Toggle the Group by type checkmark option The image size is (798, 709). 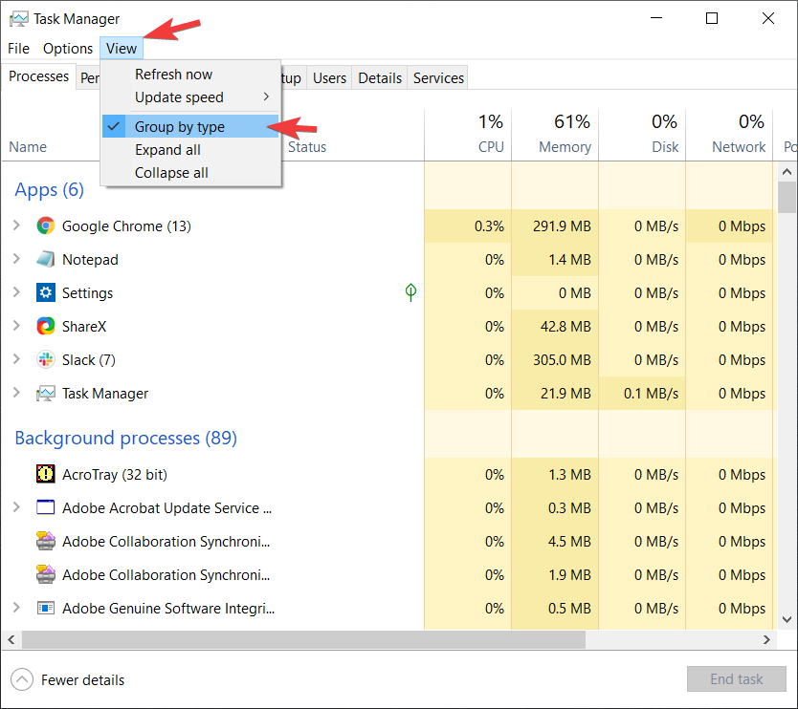tap(190, 126)
